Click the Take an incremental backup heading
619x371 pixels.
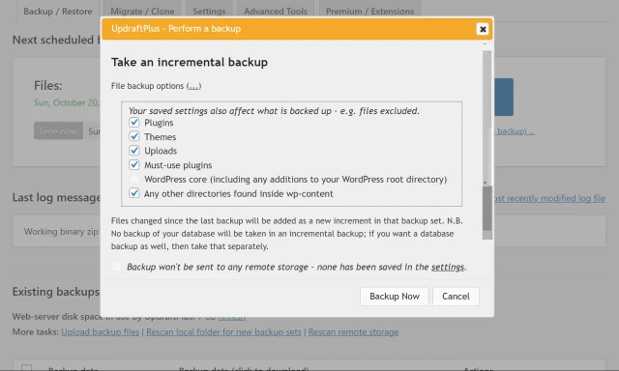(x=190, y=62)
